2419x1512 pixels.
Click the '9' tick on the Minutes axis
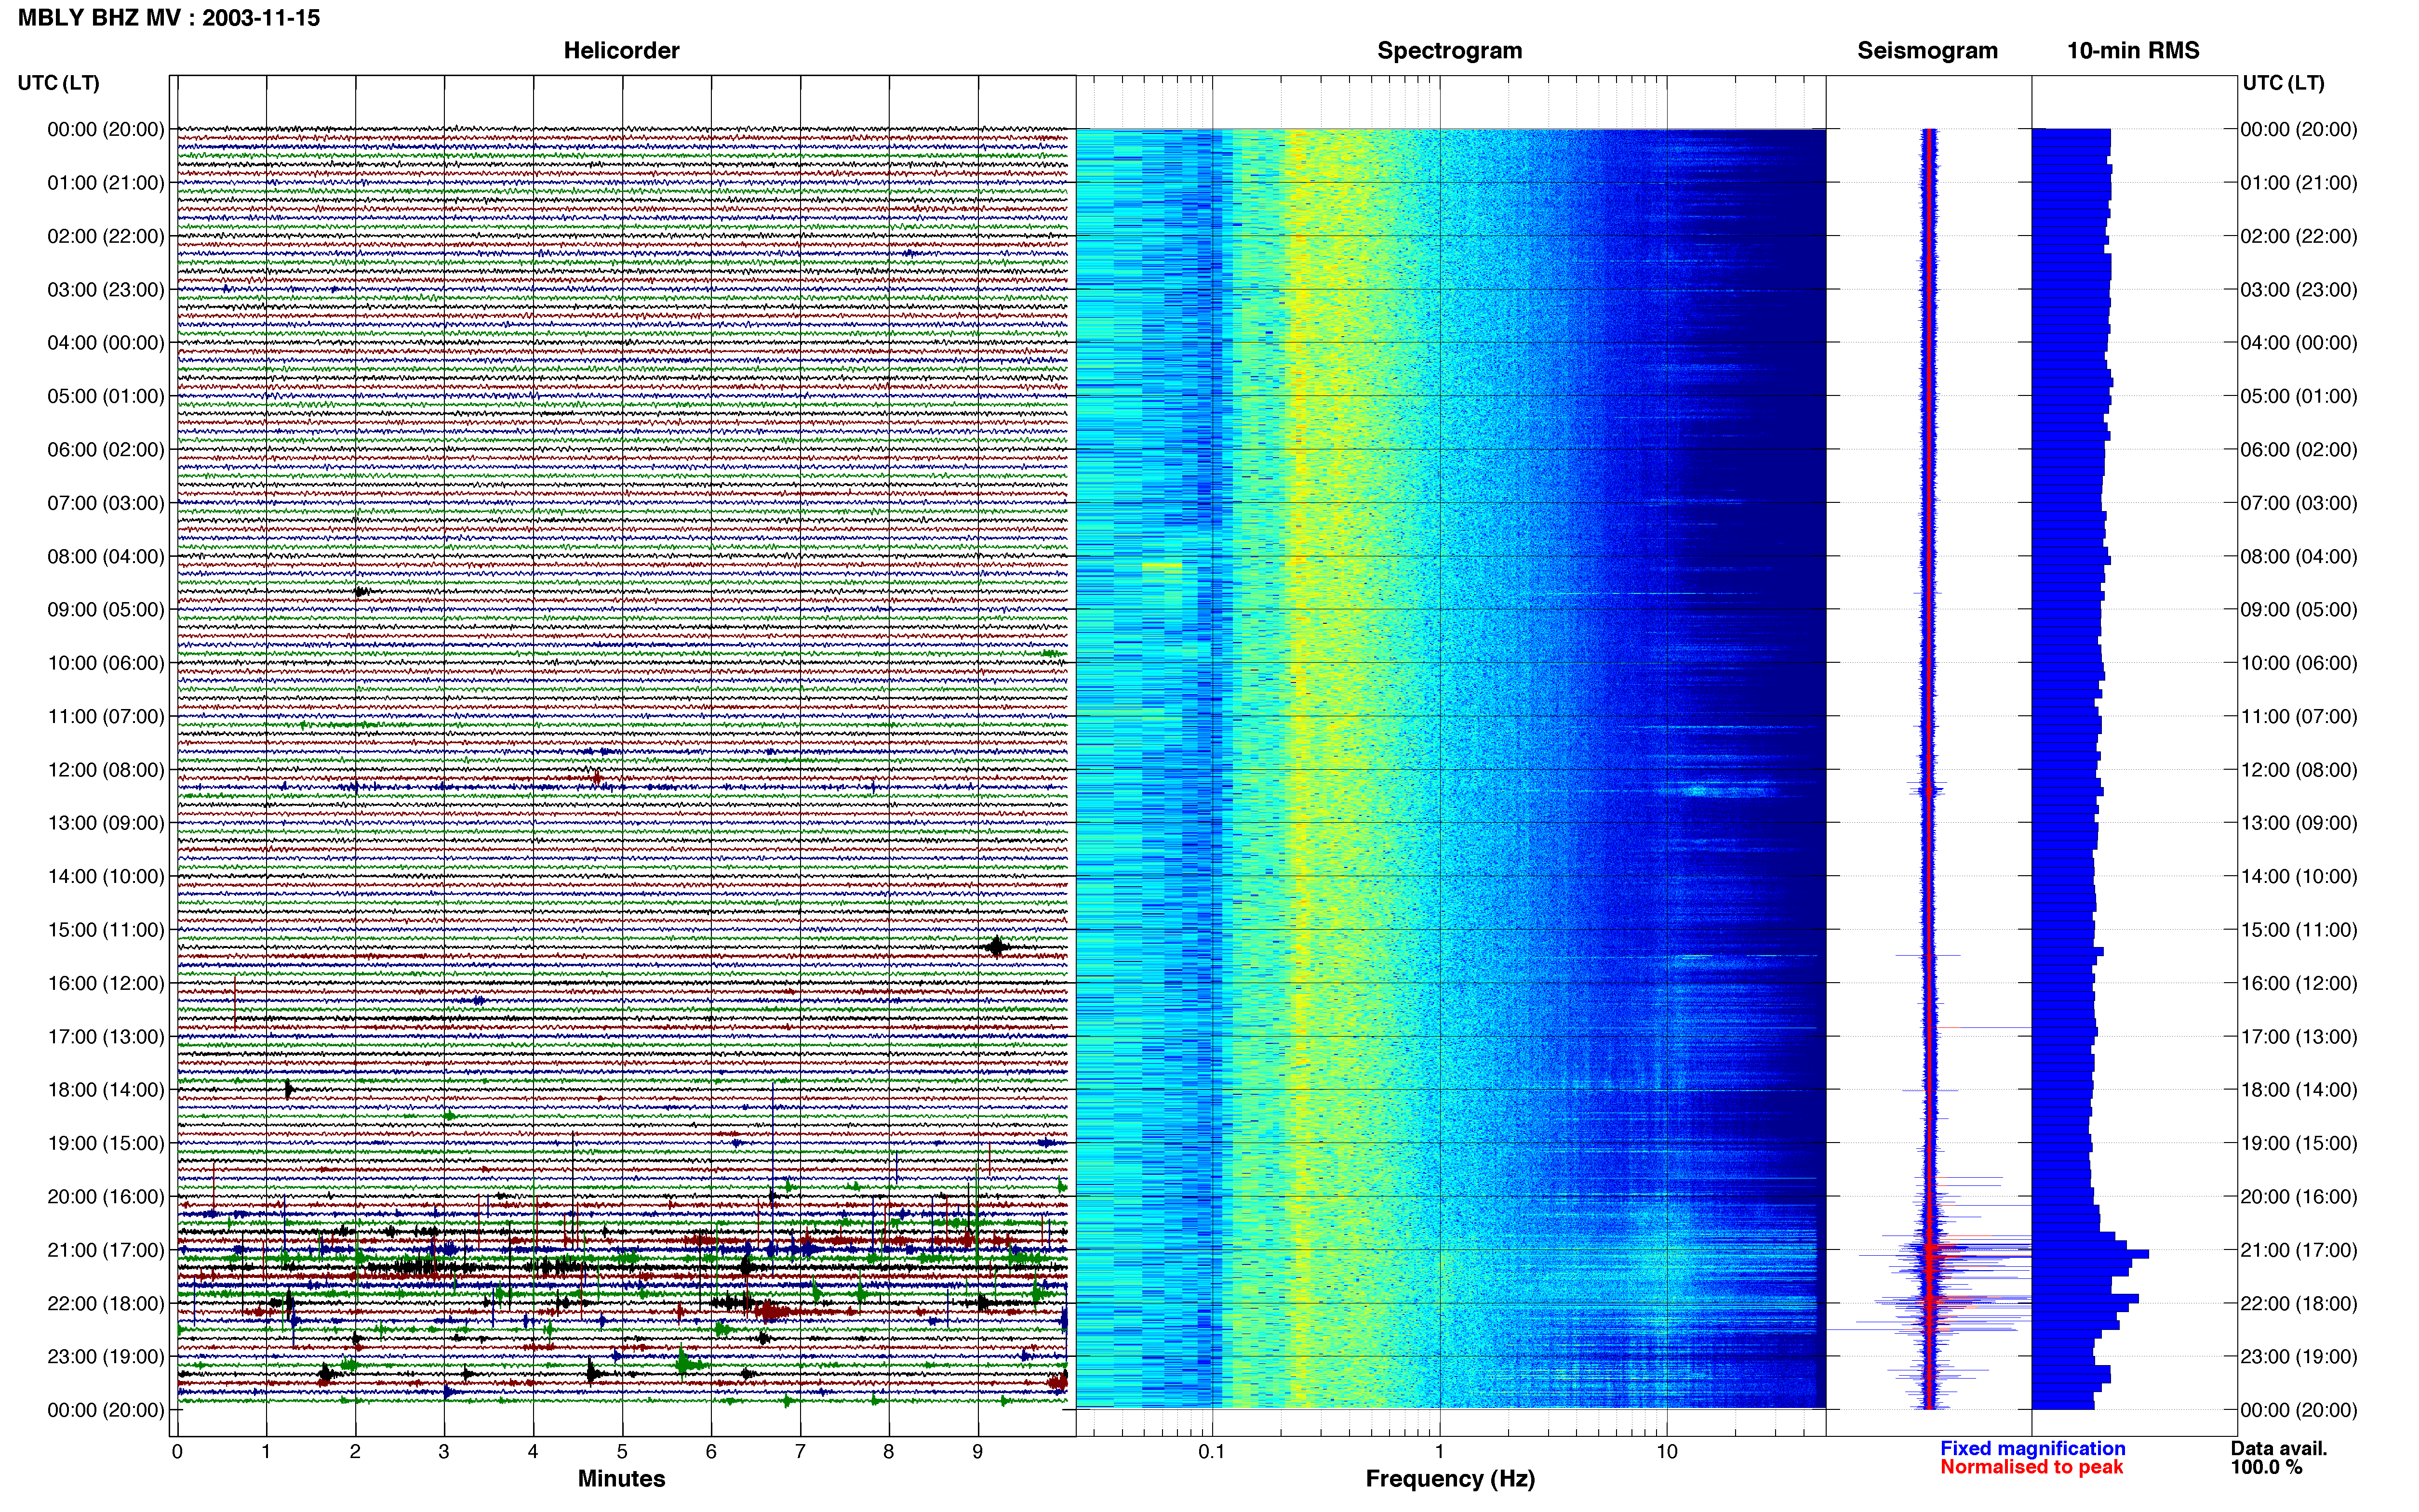pyautogui.click(x=978, y=1452)
